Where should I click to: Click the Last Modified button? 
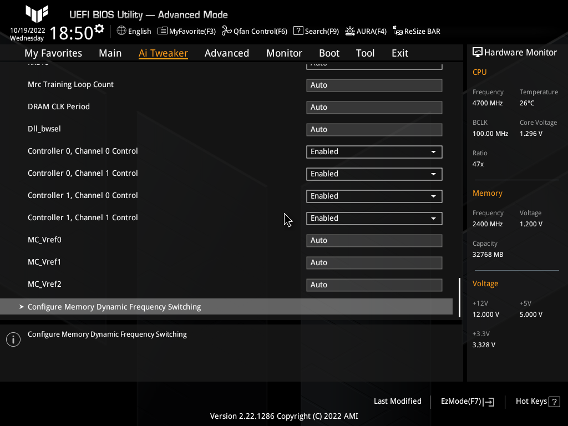[397, 401]
